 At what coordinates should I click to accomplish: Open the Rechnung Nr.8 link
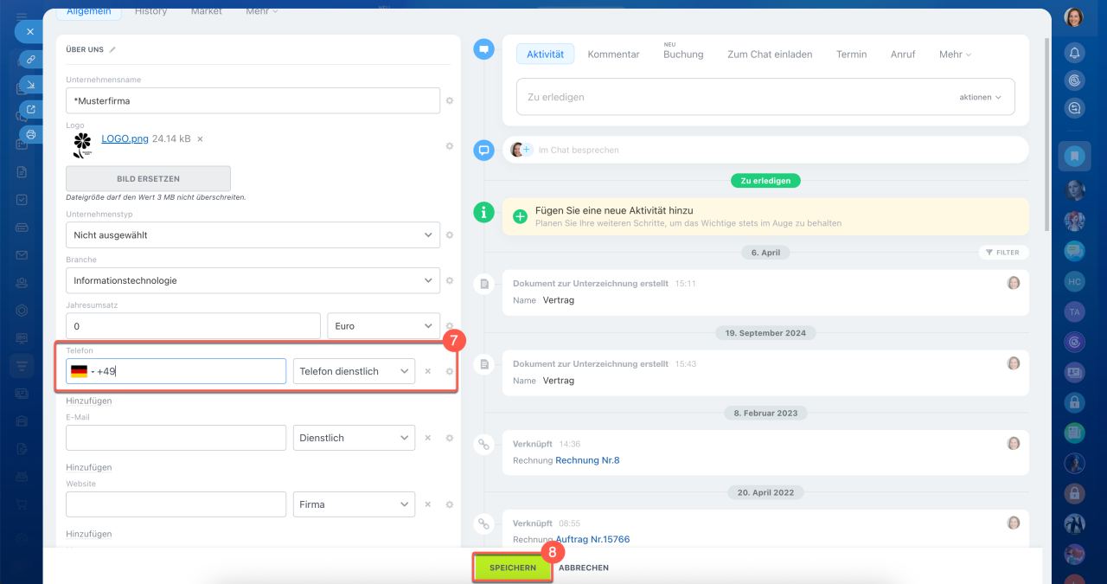[587, 460]
